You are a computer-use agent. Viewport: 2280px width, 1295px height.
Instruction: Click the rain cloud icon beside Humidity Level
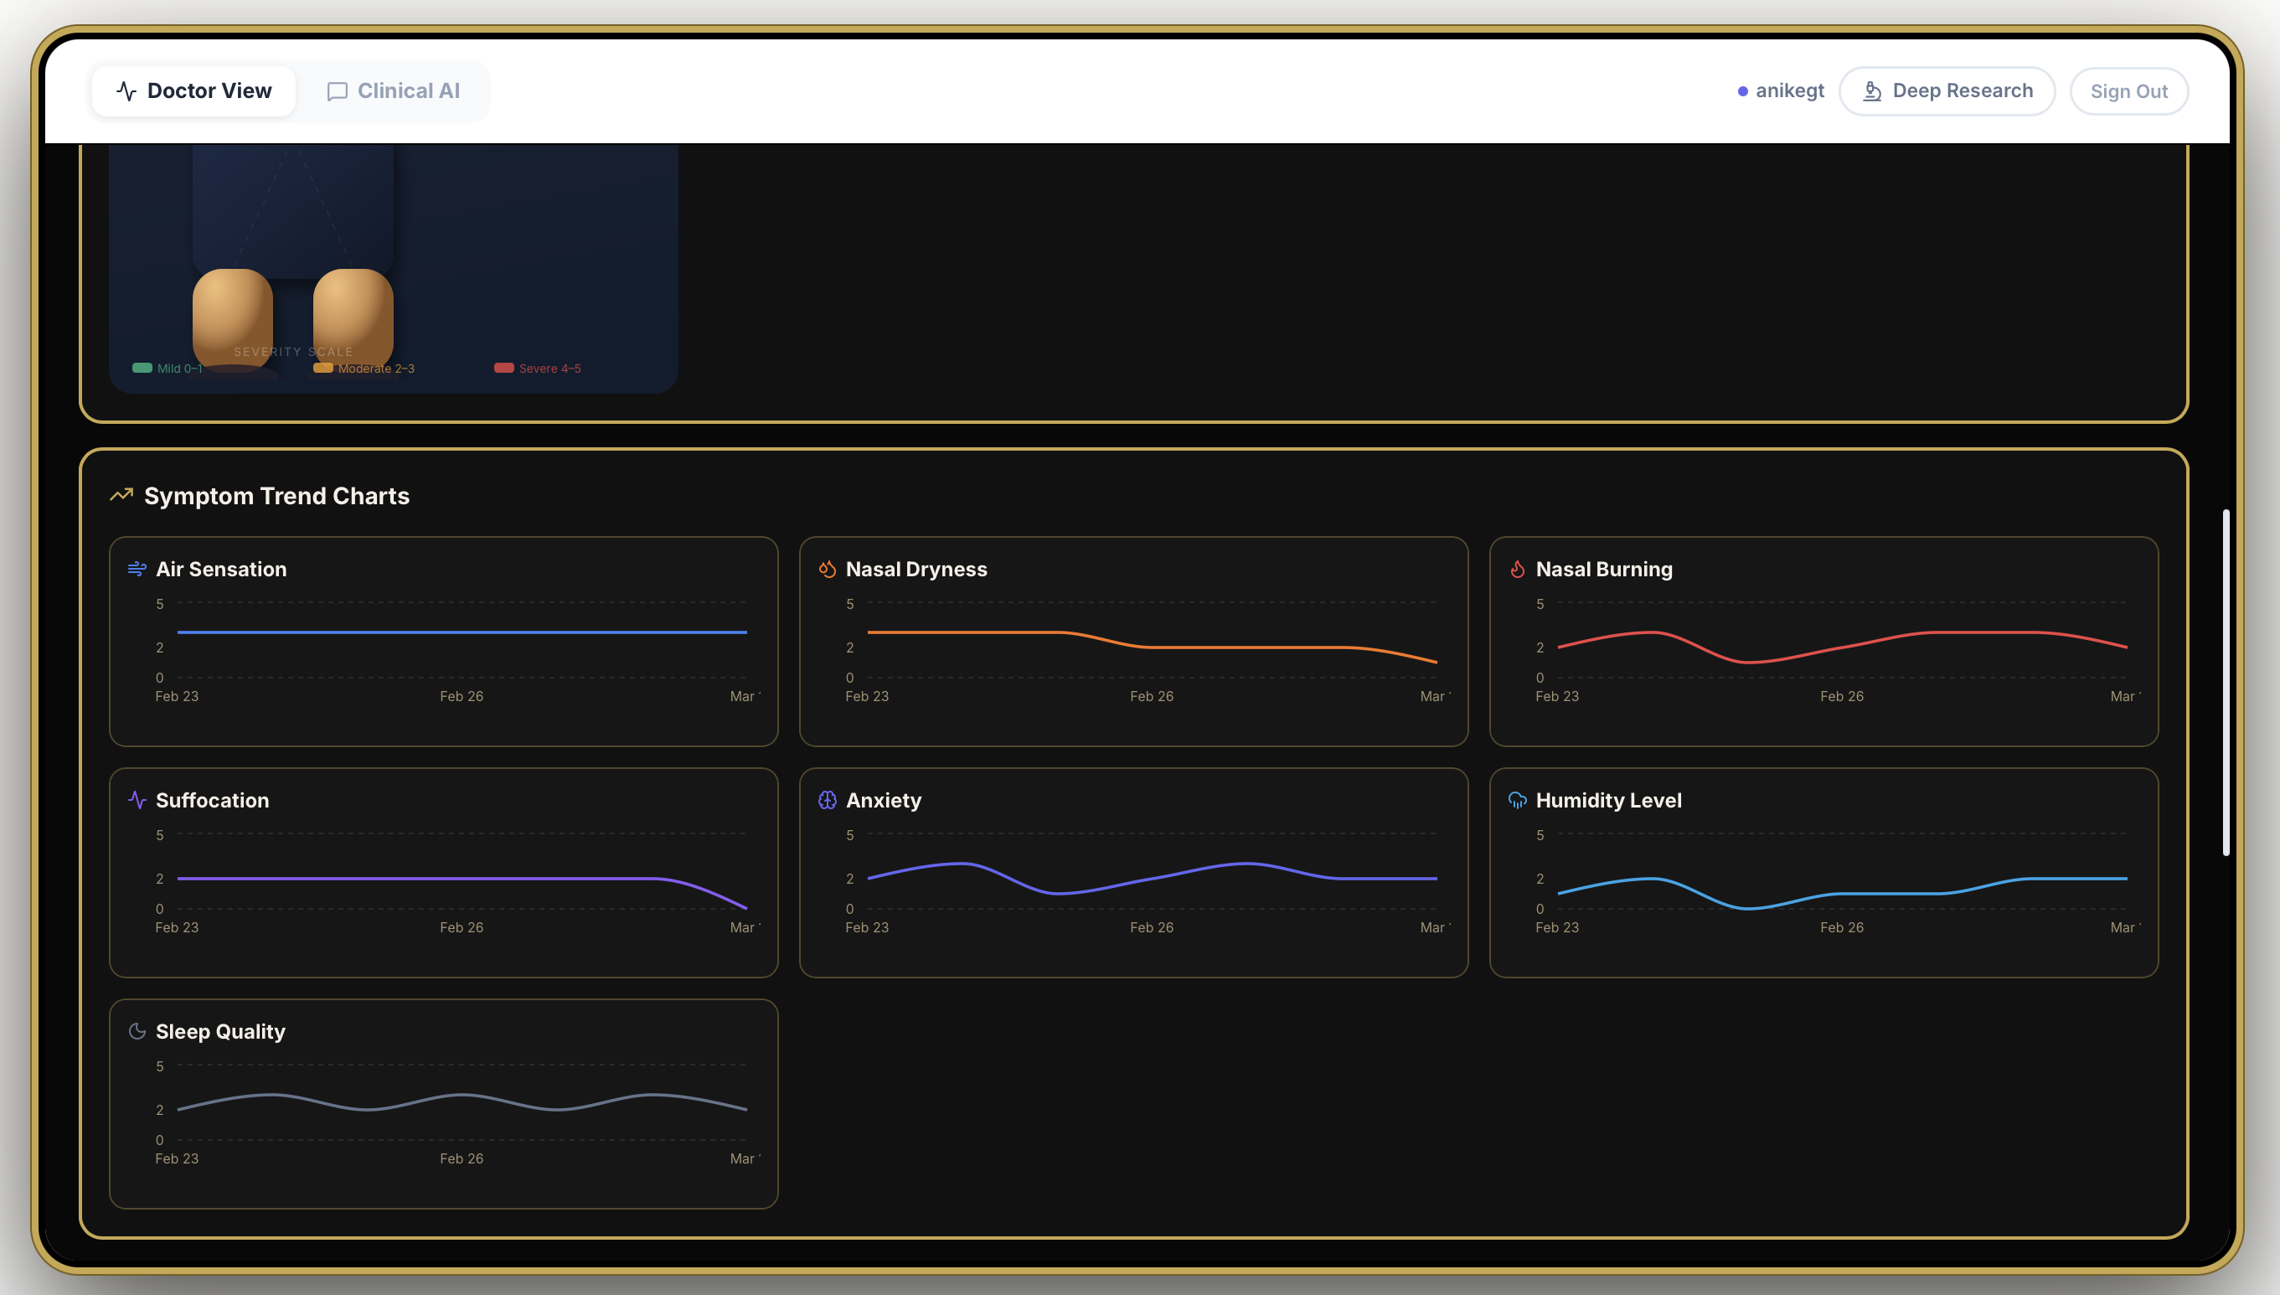pos(1517,801)
